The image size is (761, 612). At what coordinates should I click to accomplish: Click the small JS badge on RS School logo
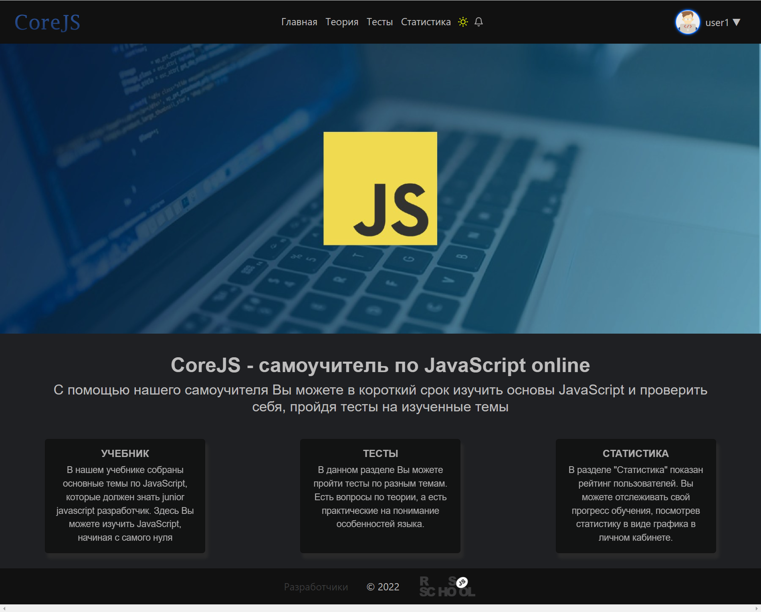pos(462,582)
